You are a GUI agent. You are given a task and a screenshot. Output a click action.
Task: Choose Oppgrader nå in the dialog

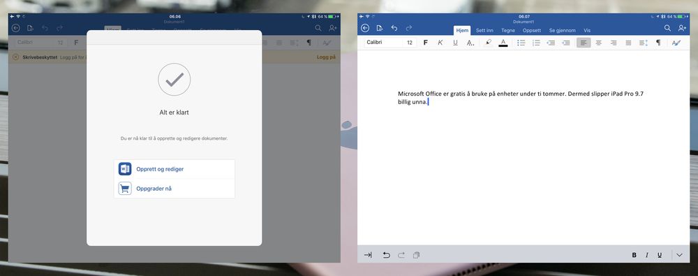point(174,189)
